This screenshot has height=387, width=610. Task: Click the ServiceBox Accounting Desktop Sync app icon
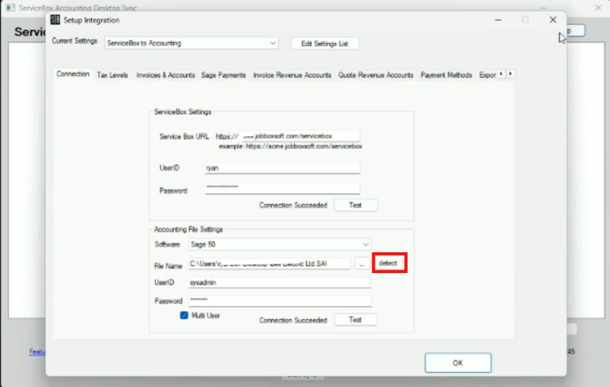10,7
